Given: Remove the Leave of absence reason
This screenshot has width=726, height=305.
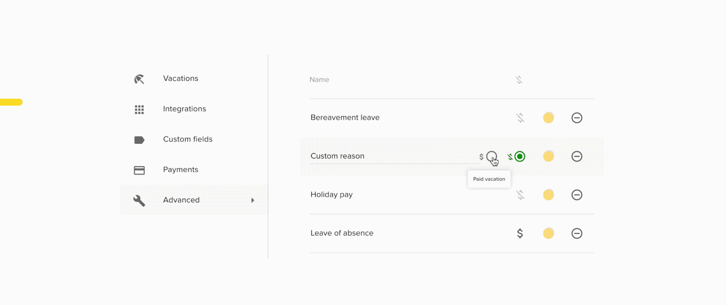Looking at the screenshot, I should pos(577,233).
